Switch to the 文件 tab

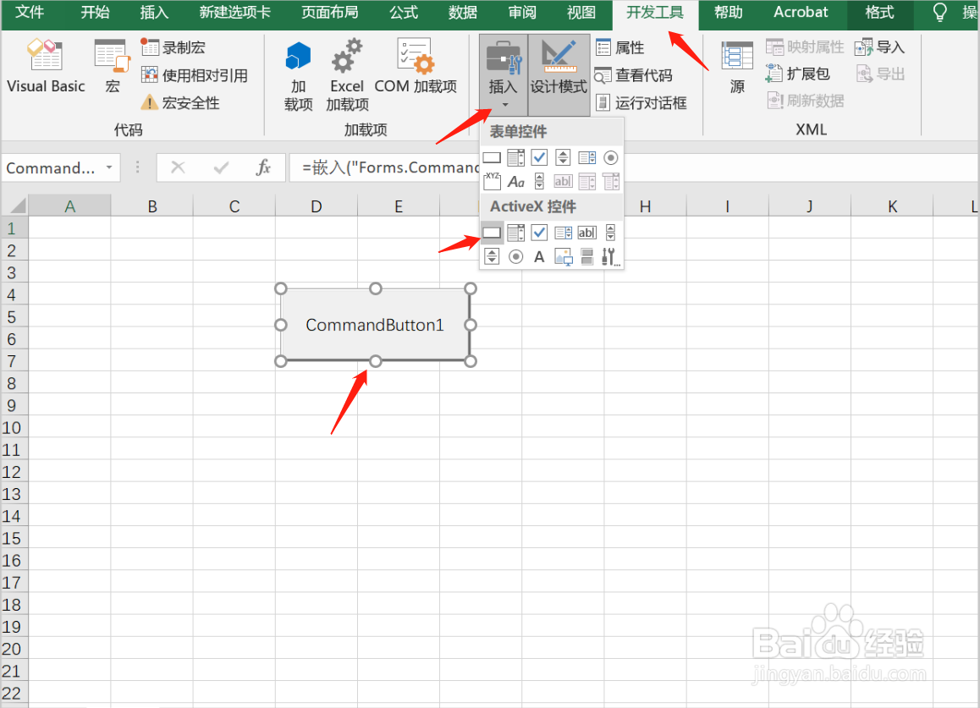[x=30, y=13]
